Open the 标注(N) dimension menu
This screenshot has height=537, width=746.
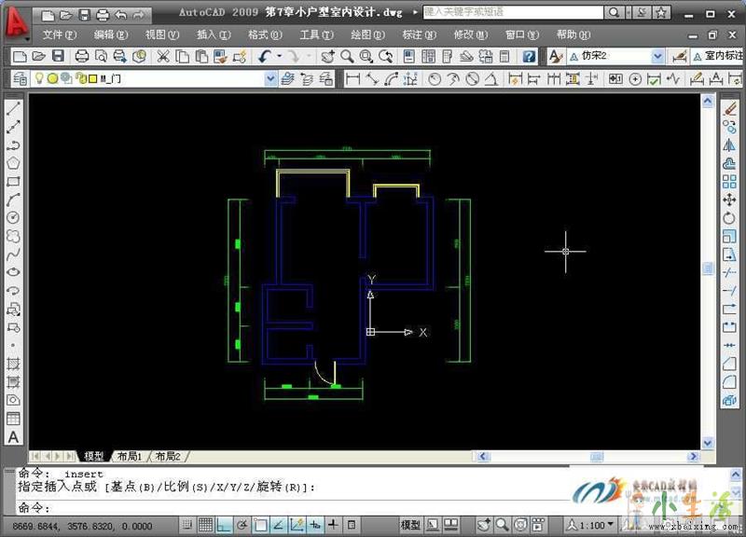(x=417, y=34)
